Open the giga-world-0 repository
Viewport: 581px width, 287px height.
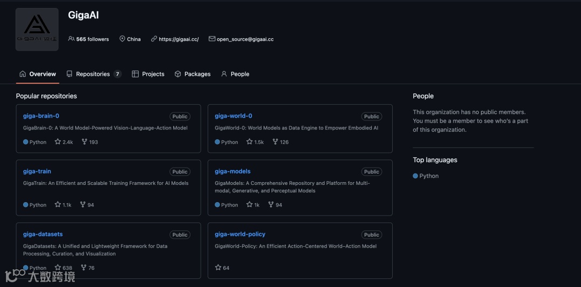point(233,116)
